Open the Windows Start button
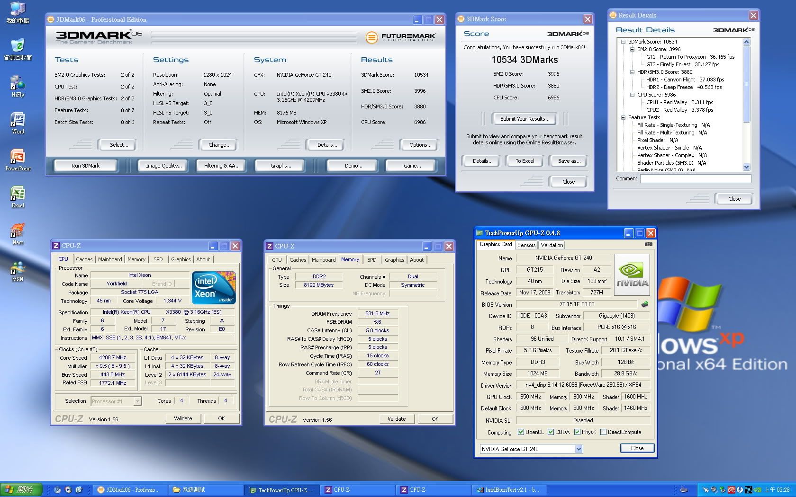Screen dimensions: 796x497 (x=21, y=490)
